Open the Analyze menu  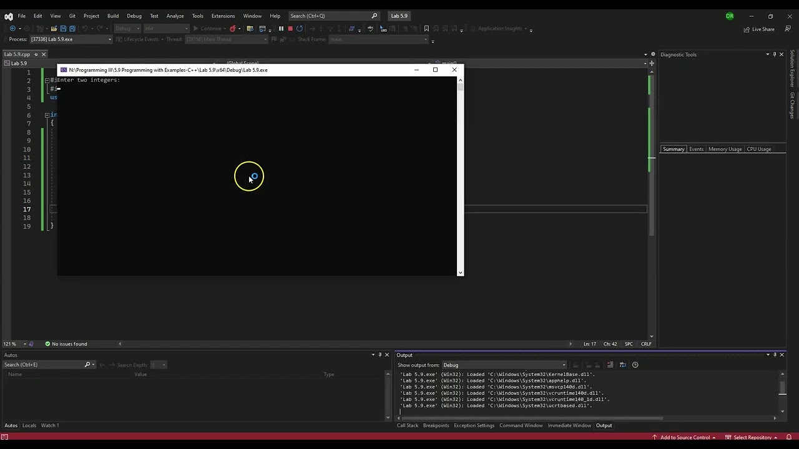pyautogui.click(x=175, y=16)
